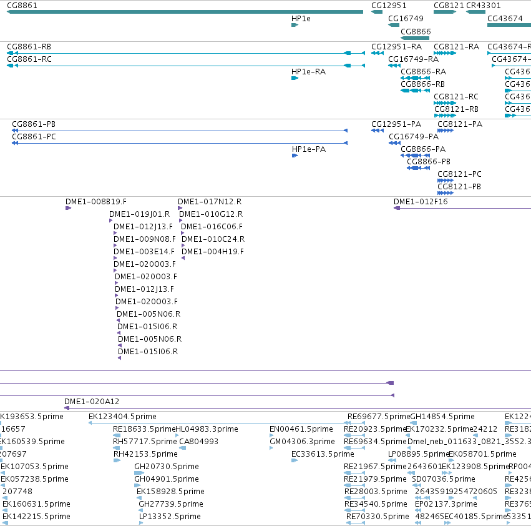Open the HL04983.3prime EST label
Image resolution: width=531 pixels, height=526 pixels.
[207, 429]
